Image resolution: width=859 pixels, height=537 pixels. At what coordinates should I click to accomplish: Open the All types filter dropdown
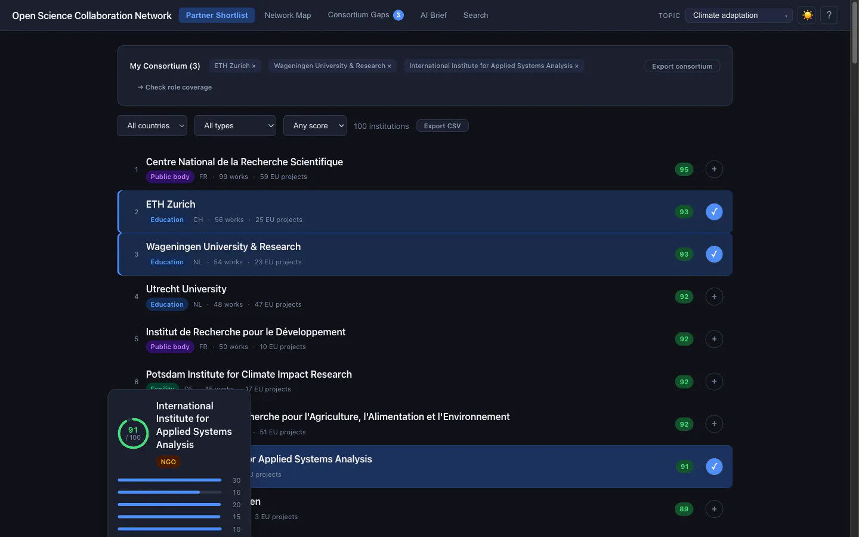tap(235, 126)
